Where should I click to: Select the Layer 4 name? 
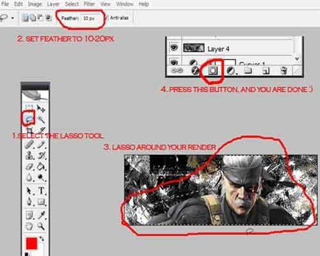pos(218,49)
